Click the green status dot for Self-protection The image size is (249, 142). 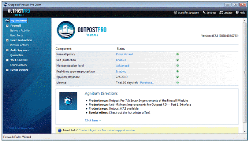click(177, 60)
